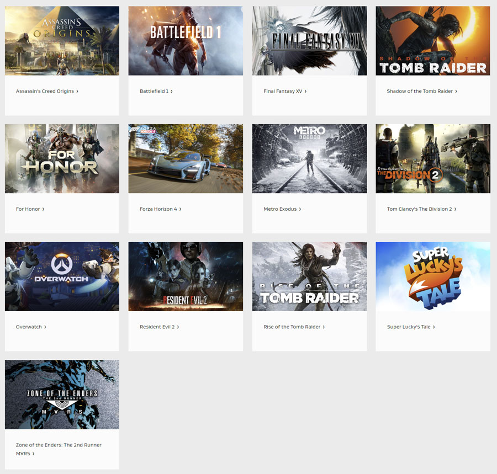Open the For Honor cover image
Image resolution: width=497 pixels, height=474 pixels.
point(62,158)
